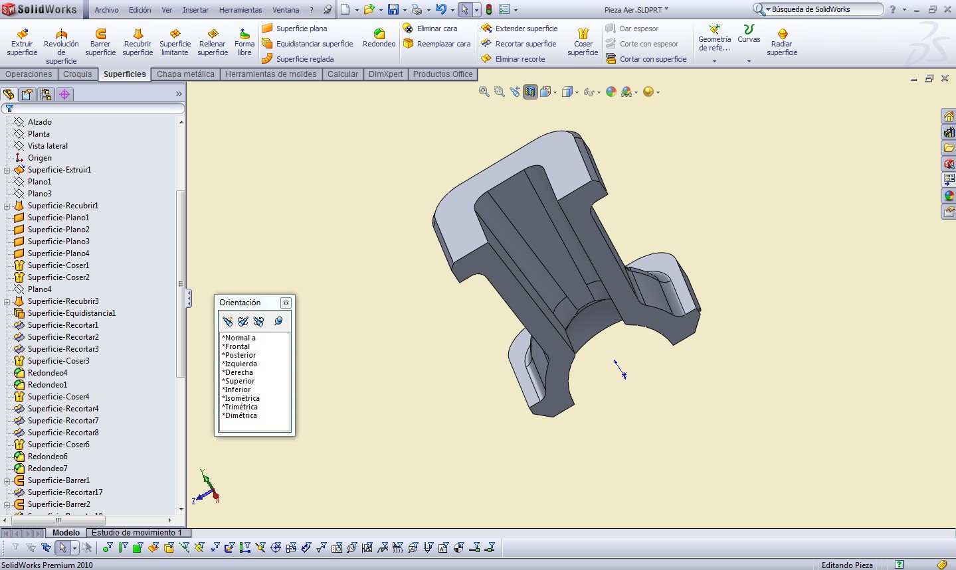Select Radiar superficie tool
The height and width of the screenshot is (570, 956).
(782, 42)
